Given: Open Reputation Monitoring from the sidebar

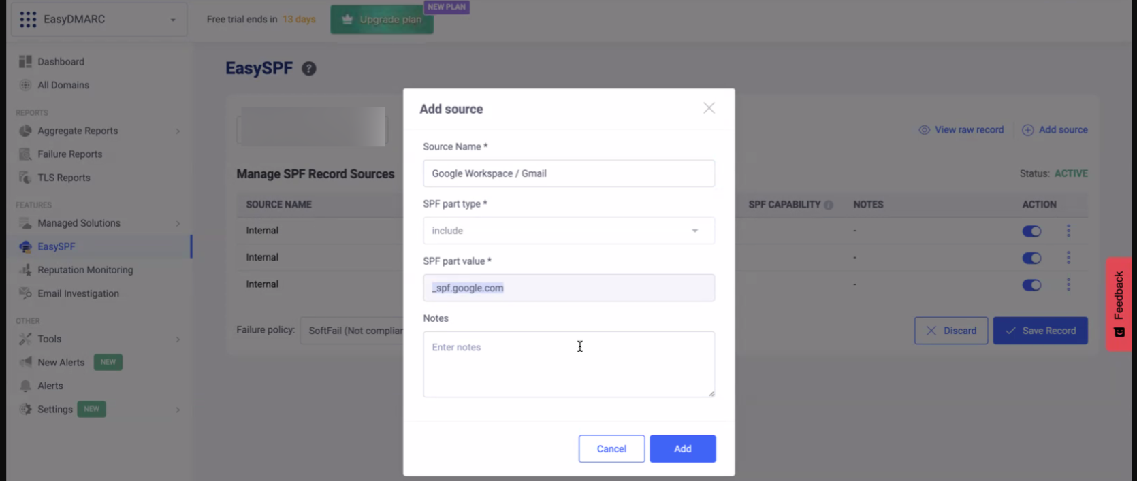Looking at the screenshot, I should (x=85, y=270).
